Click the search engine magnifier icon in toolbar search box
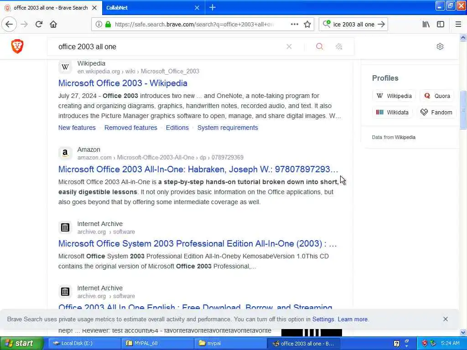This screenshot has height=350, width=467. pyautogui.click(x=327, y=24)
